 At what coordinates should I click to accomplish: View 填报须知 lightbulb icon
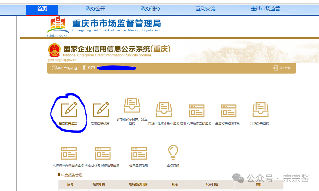[x=173, y=153]
